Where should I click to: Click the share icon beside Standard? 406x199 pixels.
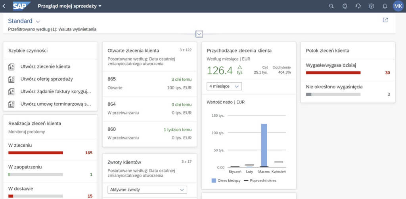coord(385,20)
